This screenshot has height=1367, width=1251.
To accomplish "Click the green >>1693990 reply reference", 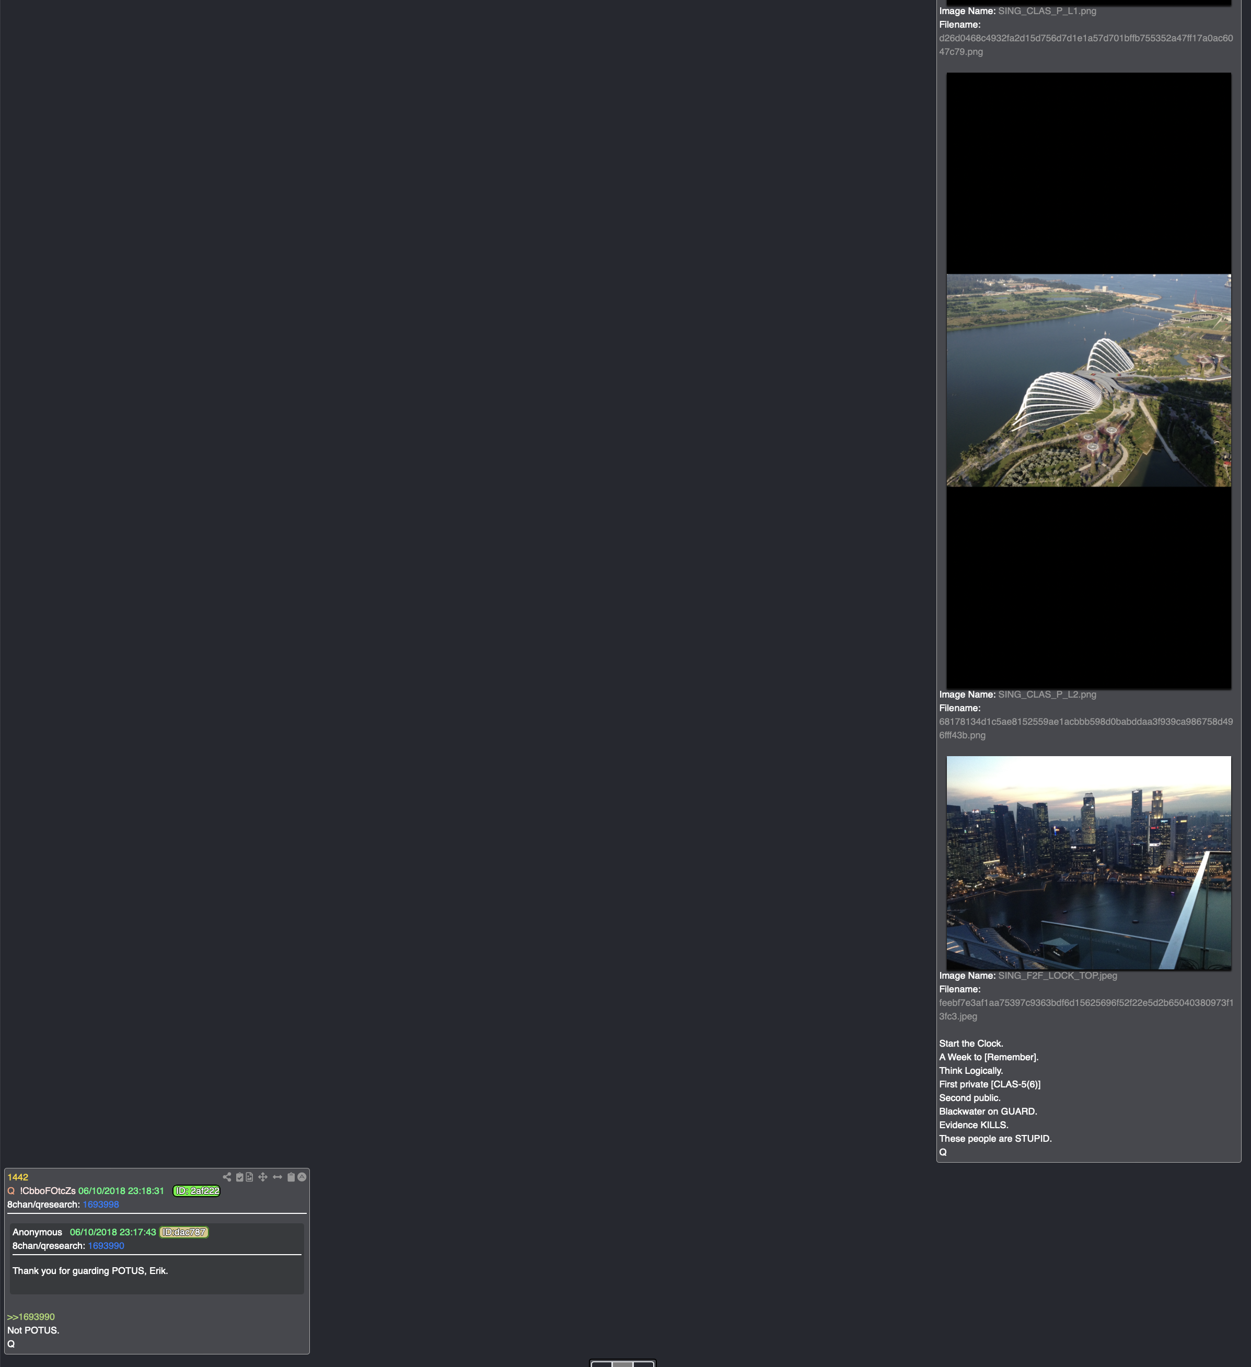I will pyautogui.click(x=31, y=1317).
